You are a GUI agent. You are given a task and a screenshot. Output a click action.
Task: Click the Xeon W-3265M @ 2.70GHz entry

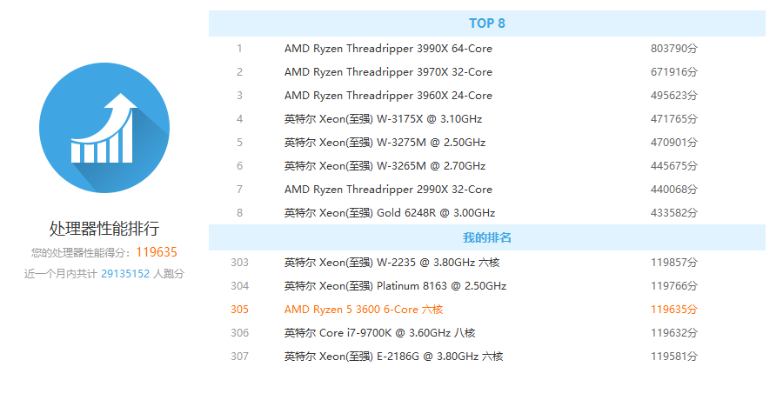(385, 166)
